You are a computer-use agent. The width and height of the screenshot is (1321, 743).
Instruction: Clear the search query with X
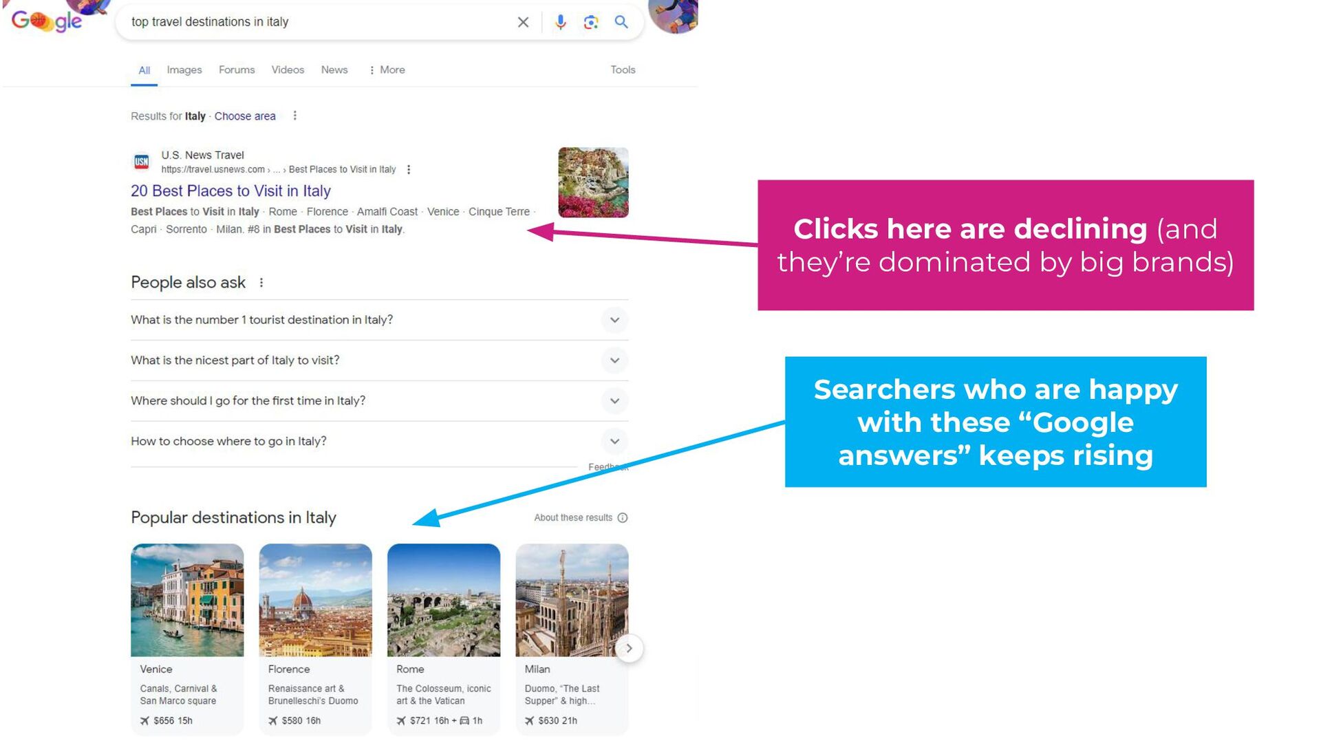(x=523, y=22)
